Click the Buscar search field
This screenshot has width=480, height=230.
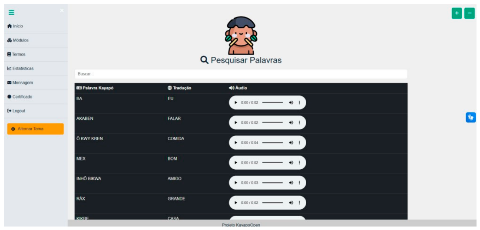coord(241,74)
